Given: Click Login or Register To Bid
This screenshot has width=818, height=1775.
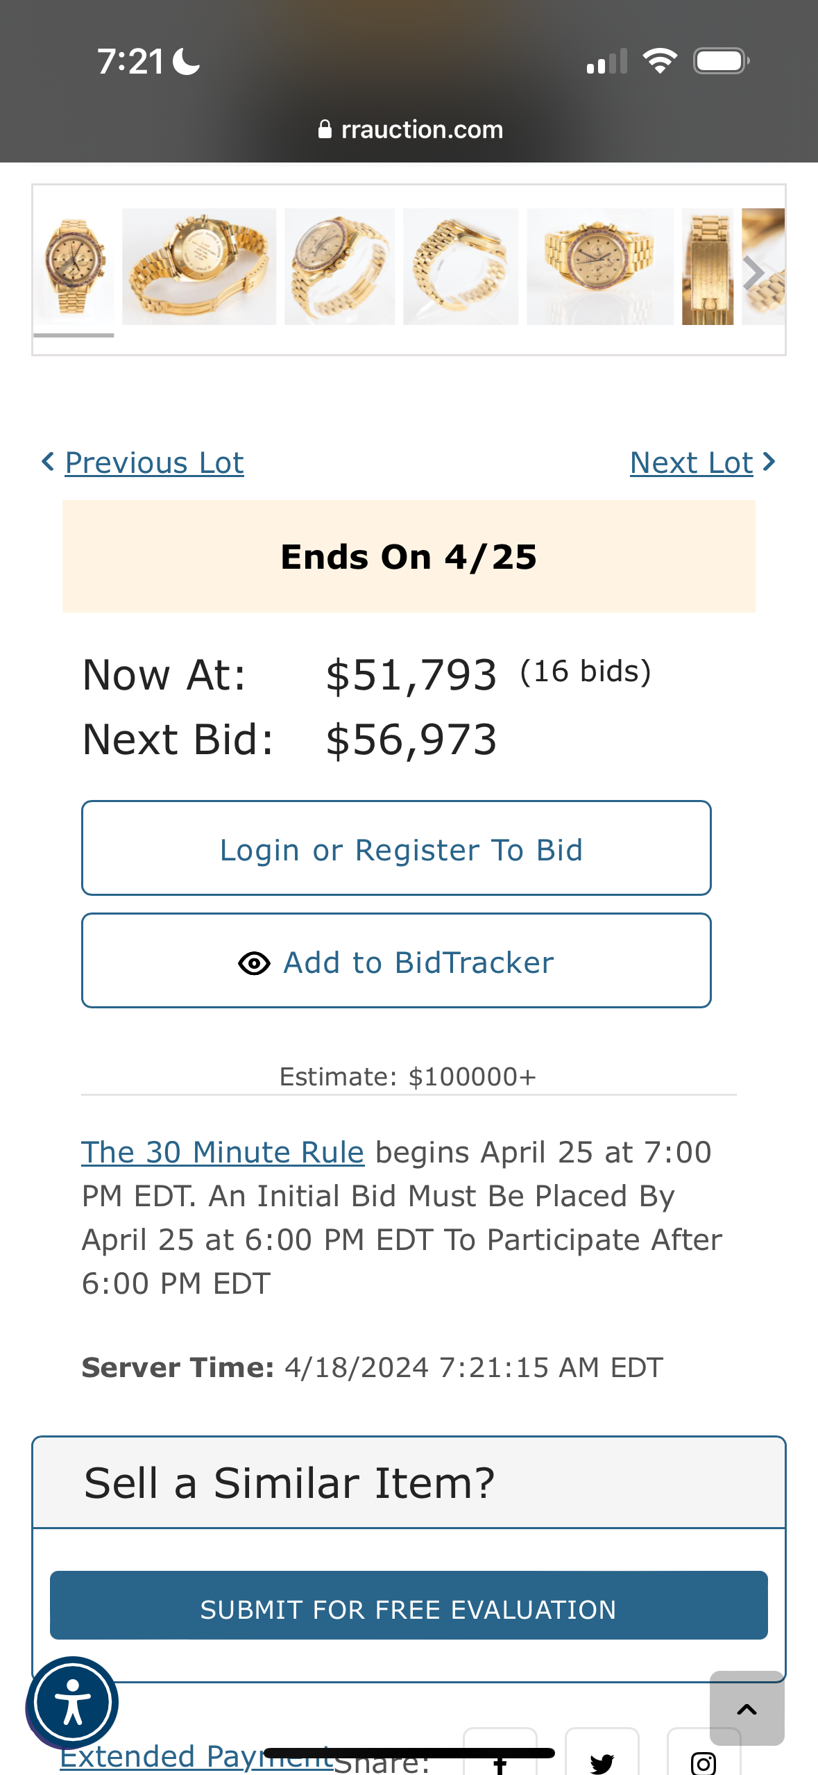Looking at the screenshot, I should [396, 849].
